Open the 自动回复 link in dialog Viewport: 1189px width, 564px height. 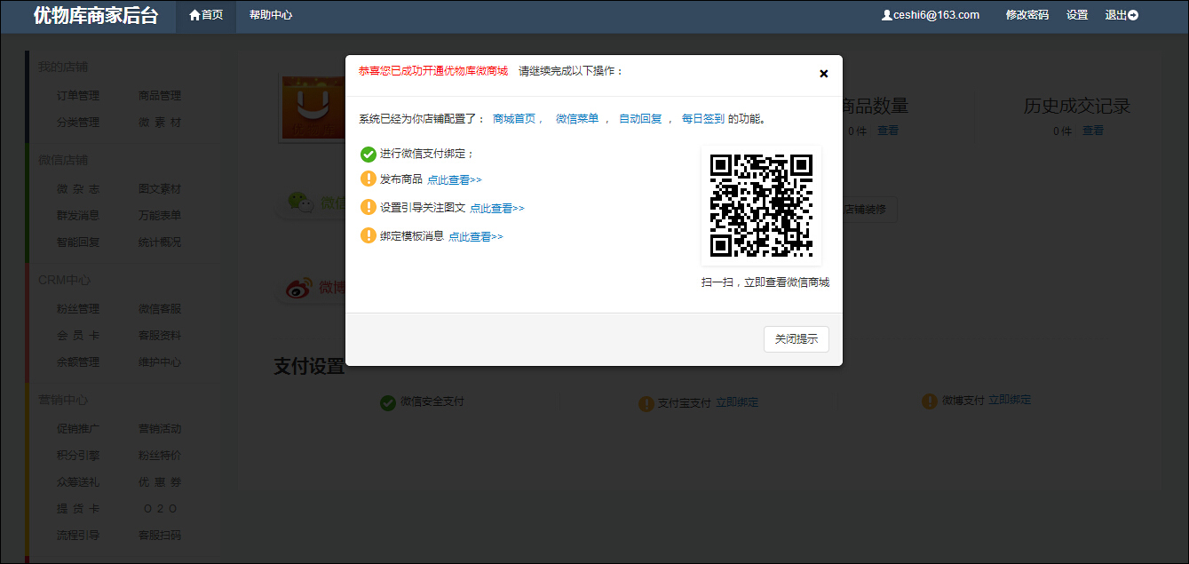pos(640,119)
